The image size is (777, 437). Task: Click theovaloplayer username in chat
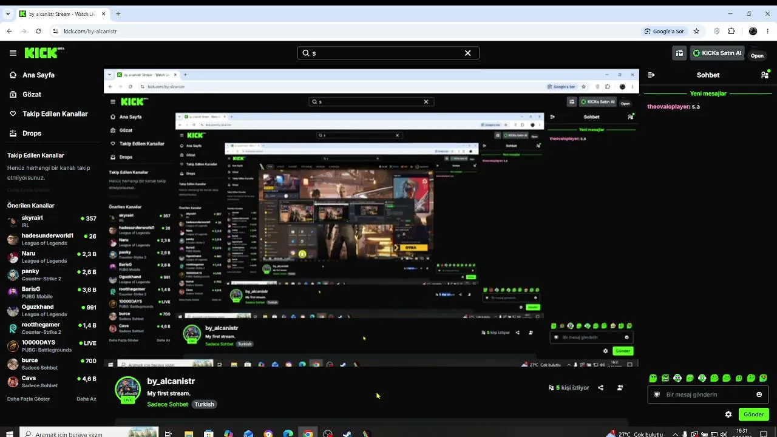point(668,107)
